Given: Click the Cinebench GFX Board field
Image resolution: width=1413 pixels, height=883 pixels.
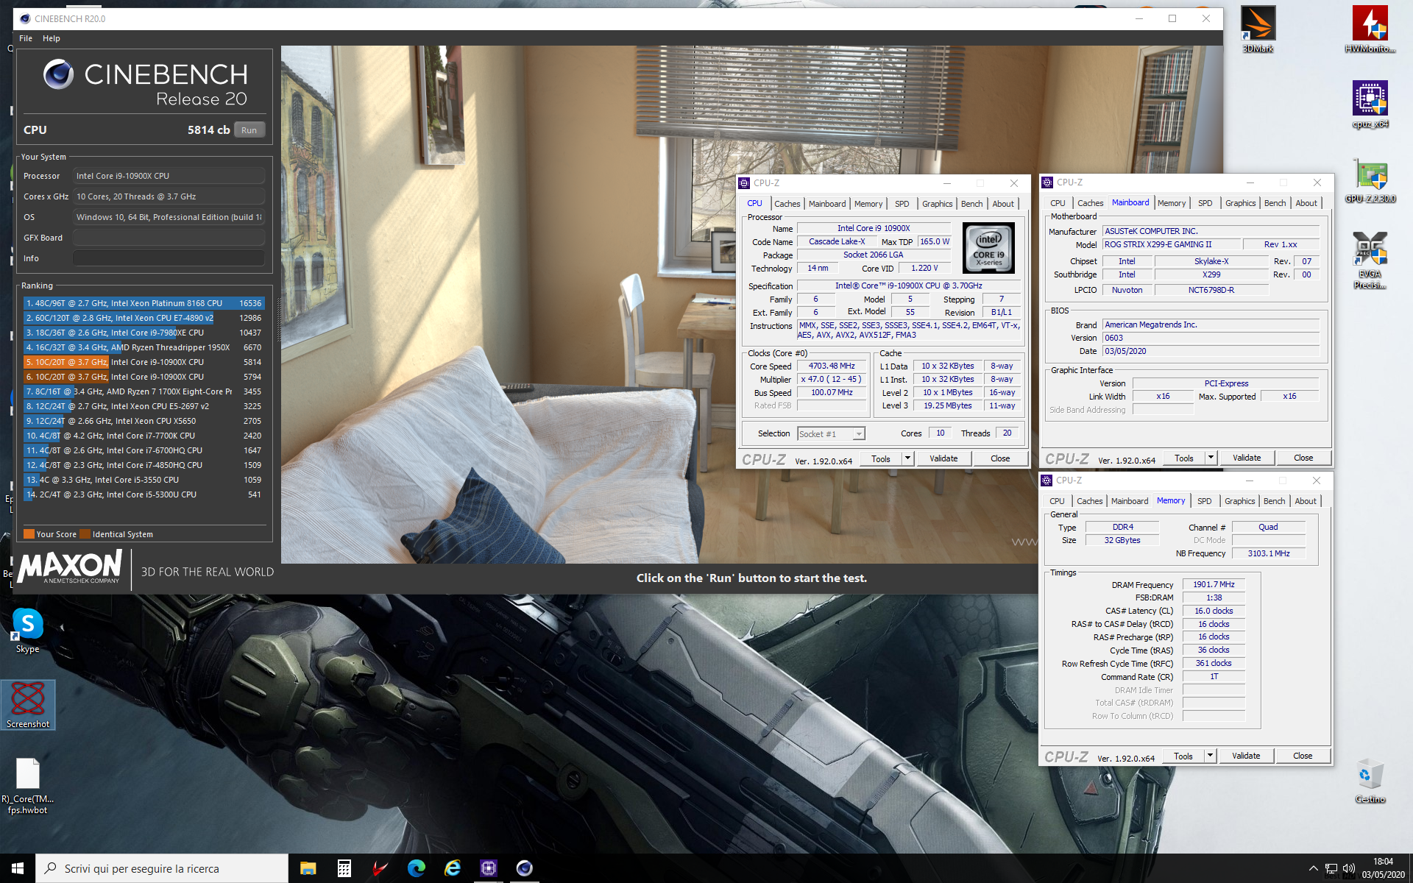Looking at the screenshot, I should (169, 238).
